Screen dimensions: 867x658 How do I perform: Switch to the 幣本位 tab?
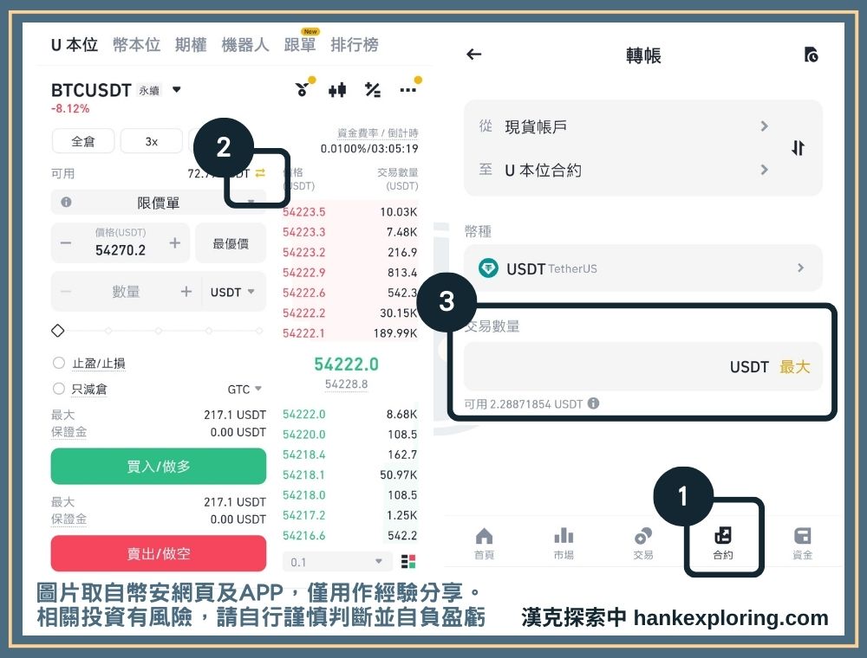[x=137, y=45]
